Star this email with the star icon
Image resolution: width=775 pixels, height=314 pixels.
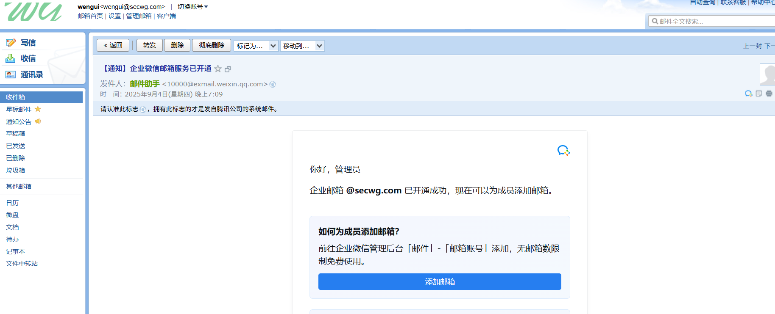pos(218,69)
